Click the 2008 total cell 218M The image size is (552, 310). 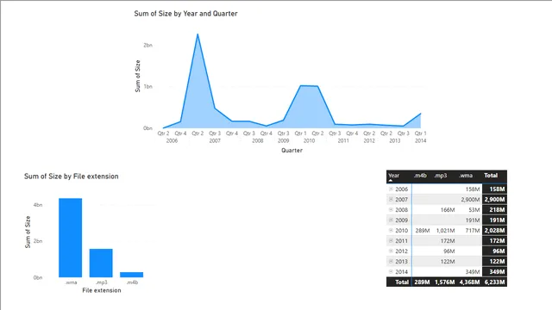pos(497,210)
